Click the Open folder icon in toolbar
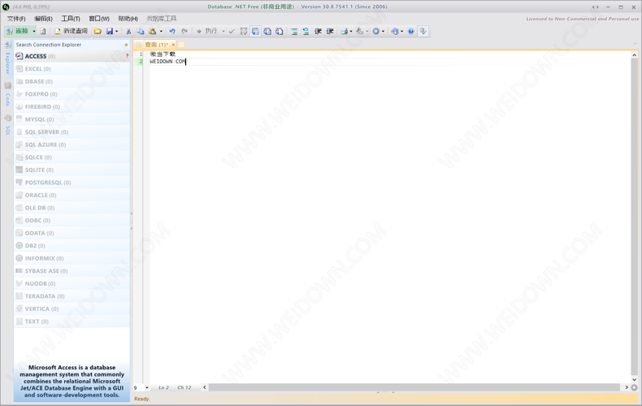Screen dimensions: 642x406 pos(98,32)
